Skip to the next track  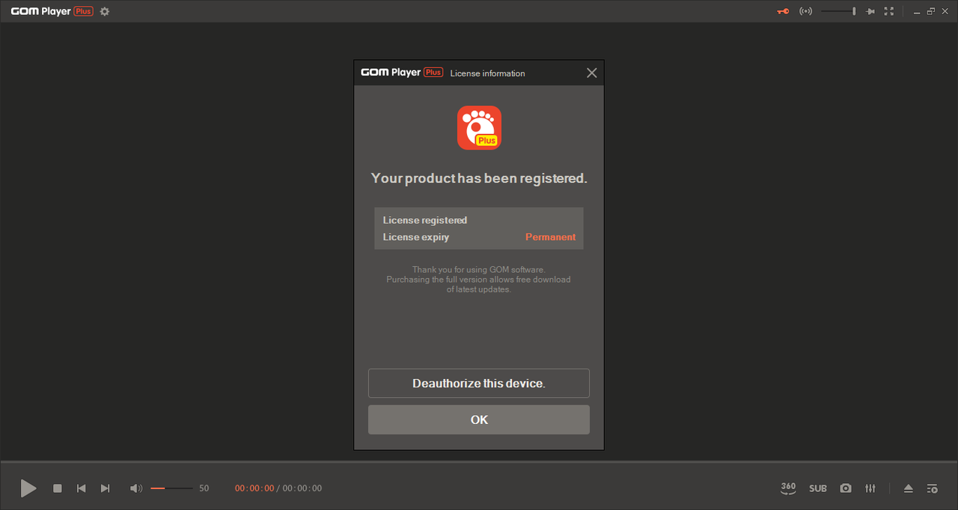[x=105, y=488]
